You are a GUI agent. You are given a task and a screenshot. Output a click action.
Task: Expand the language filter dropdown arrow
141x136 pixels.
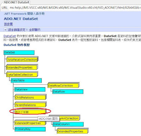5,30
